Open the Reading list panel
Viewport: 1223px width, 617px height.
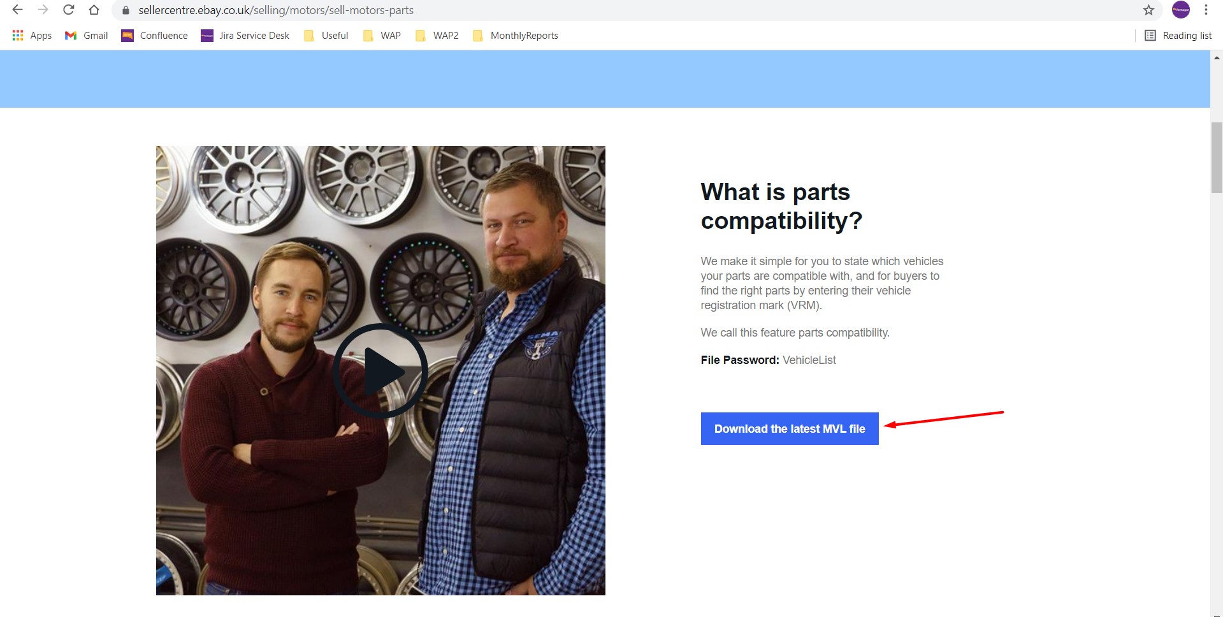pyautogui.click(x=1178, y=36)
